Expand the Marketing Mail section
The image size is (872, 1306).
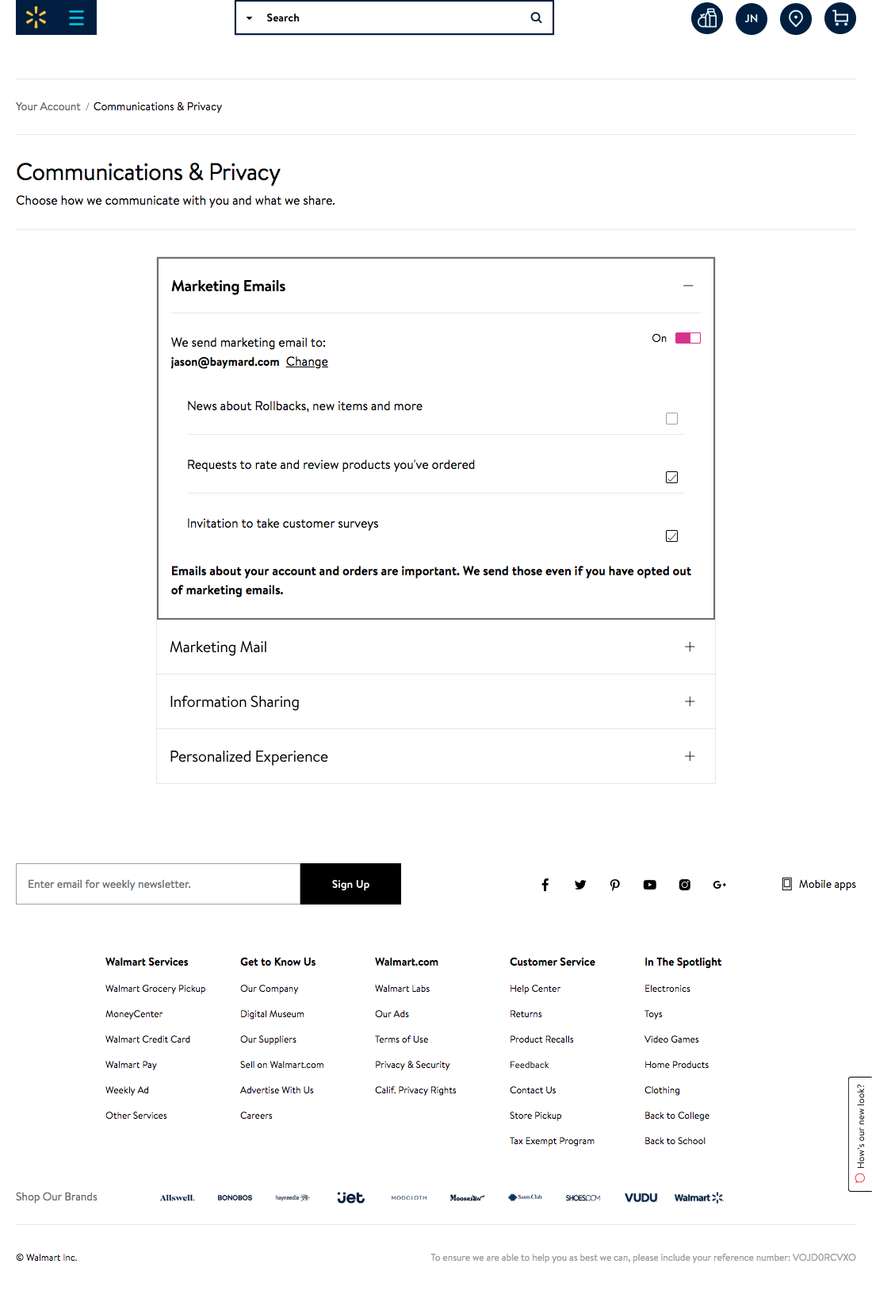(x=690, y=647)
